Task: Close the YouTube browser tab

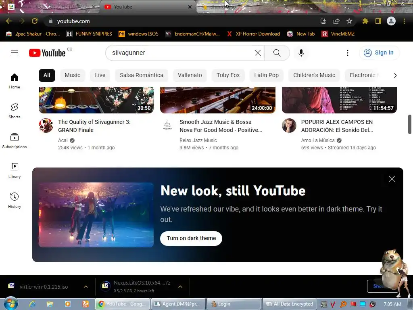Action: click(190, 7)
